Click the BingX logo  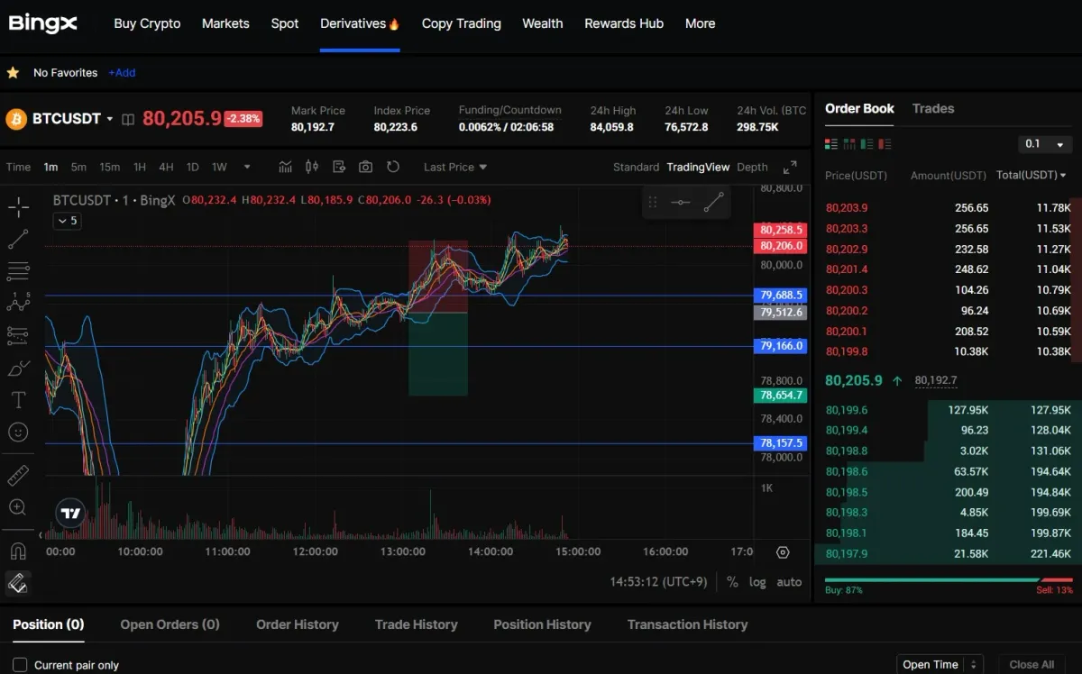point(43,23)
